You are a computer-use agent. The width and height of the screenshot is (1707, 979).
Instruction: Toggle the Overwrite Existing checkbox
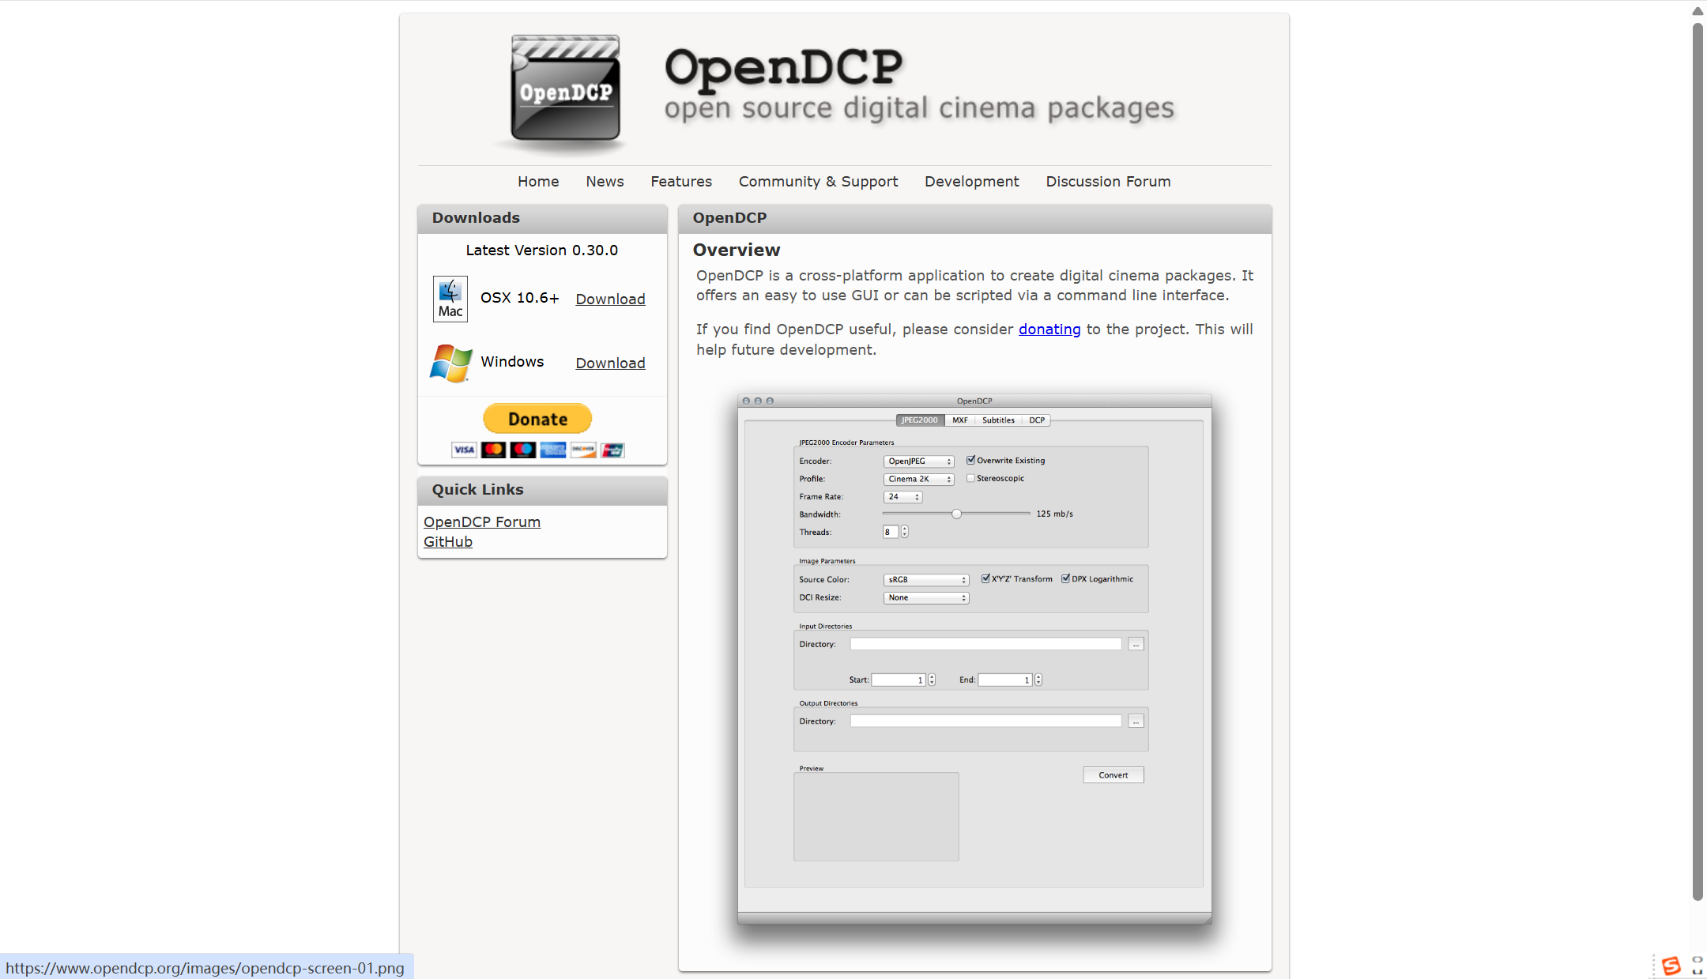pyautogui.click(x=970, y=460)
